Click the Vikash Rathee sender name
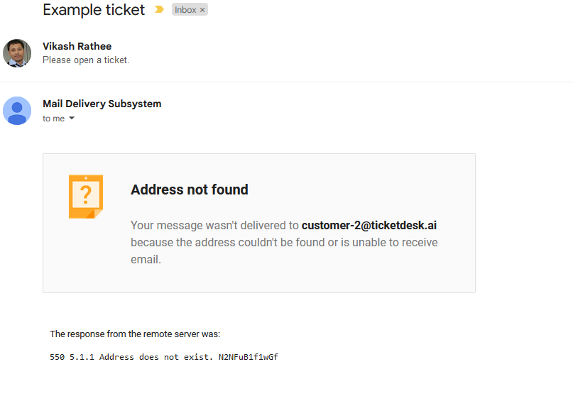Image resolution: width=573 pixels, height=406 pixels. point(77,46)
